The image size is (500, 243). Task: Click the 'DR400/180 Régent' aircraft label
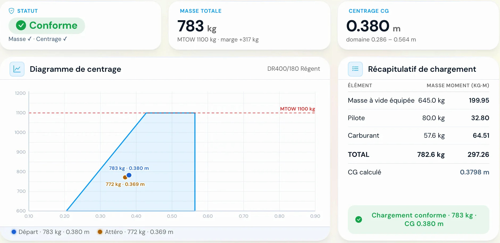click(294, 69)
